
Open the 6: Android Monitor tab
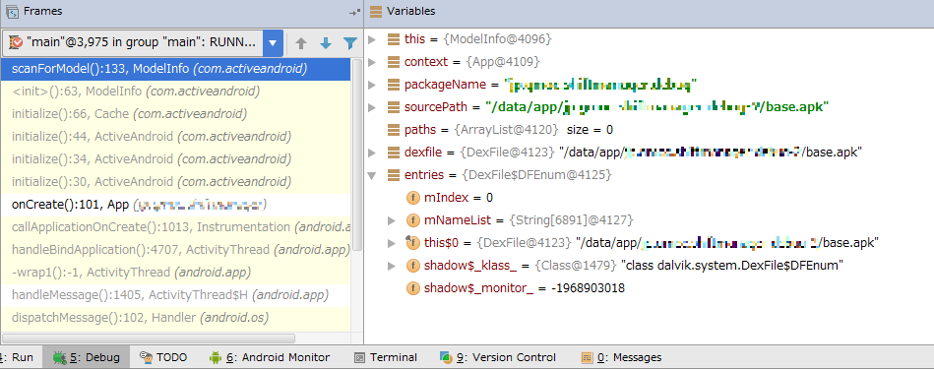tap(270, 358)
